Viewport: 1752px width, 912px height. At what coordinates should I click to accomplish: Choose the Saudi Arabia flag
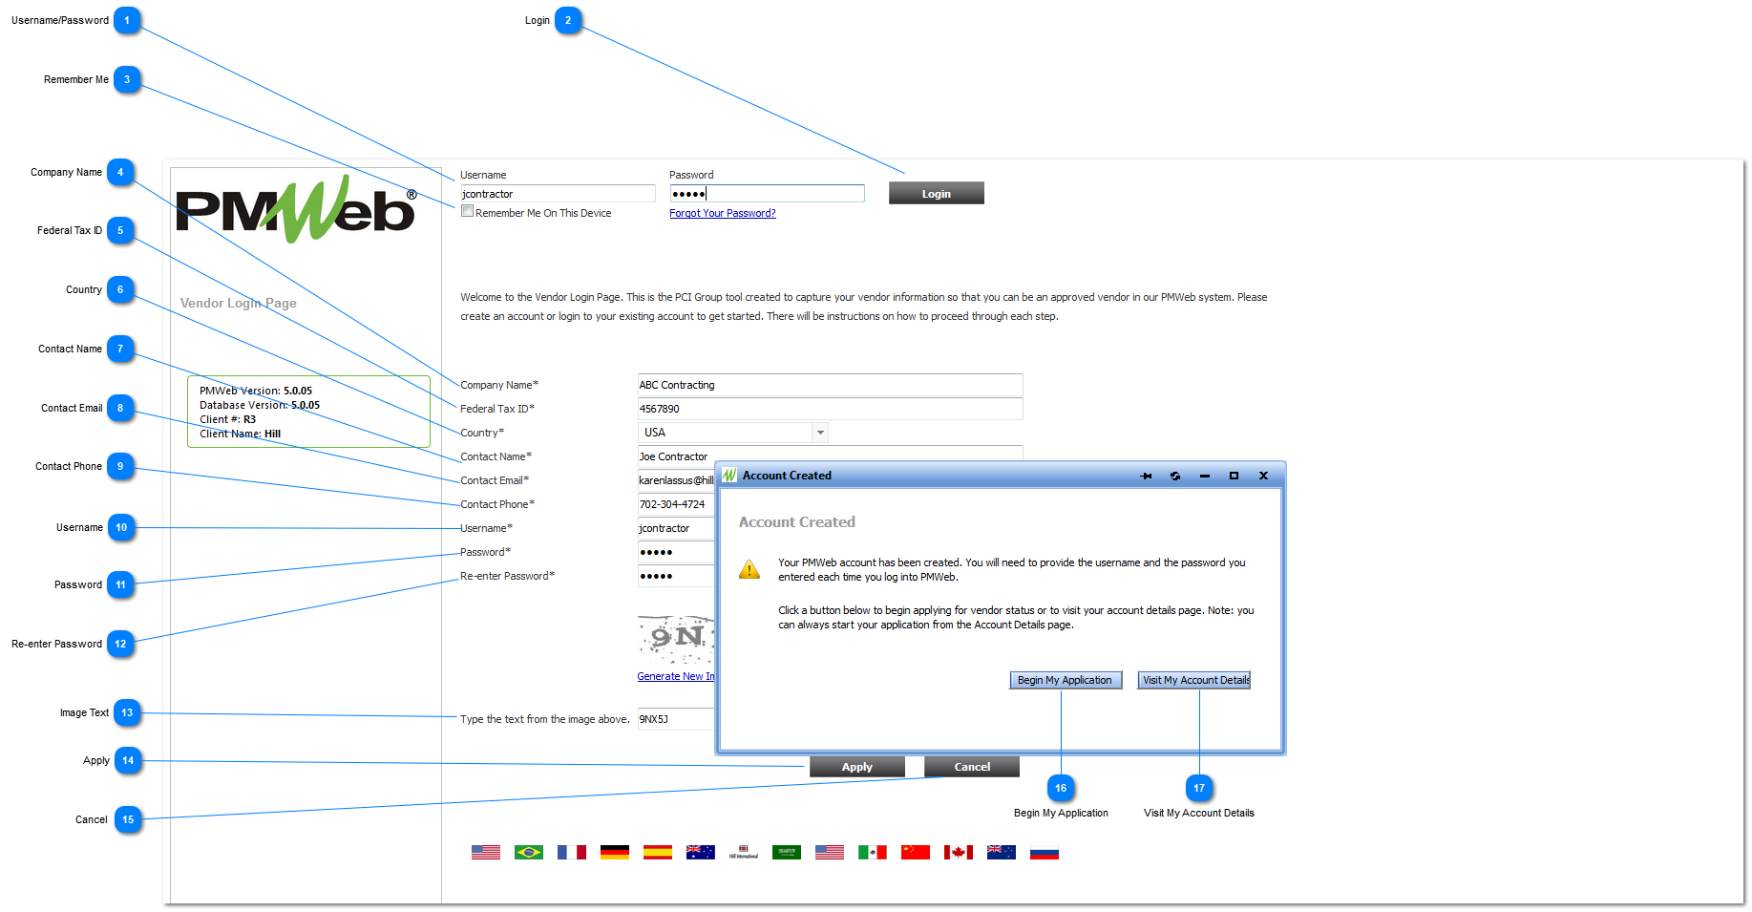pyautogui.click(x=786, y=852)
